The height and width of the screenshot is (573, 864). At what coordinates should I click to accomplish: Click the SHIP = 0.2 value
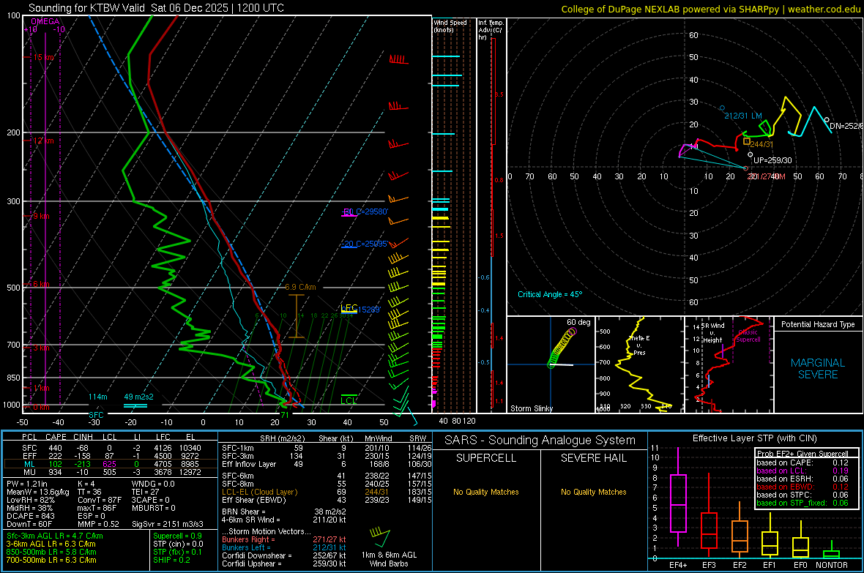[x=171, y=560]
